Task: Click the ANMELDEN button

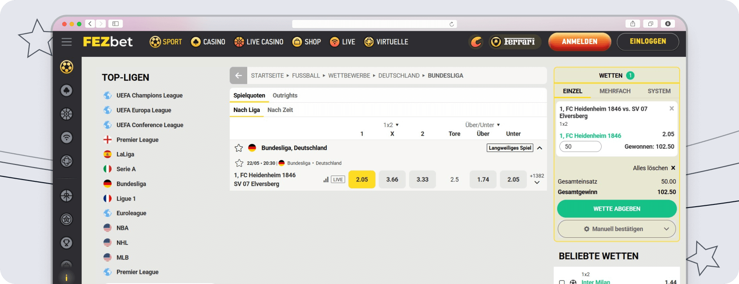Action: point(580,42)
